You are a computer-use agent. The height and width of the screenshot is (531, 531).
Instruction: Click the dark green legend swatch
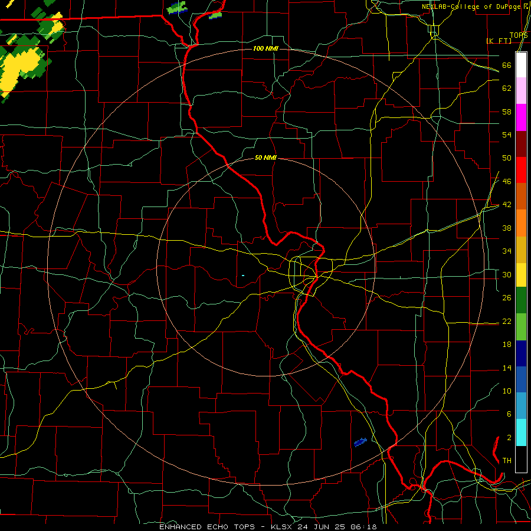pyautogui.click(x=521, y=300)
